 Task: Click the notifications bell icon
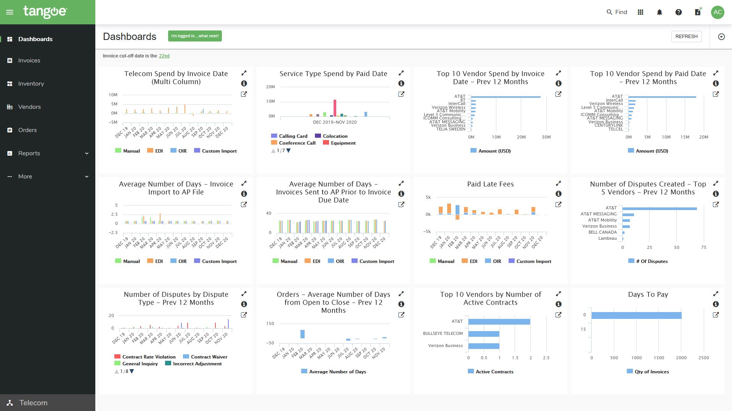coord(660,12)
